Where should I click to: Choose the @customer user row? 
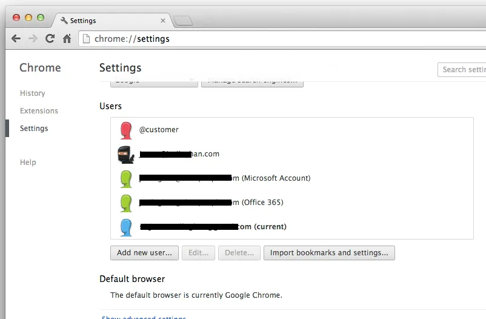(x=292, y=130)
